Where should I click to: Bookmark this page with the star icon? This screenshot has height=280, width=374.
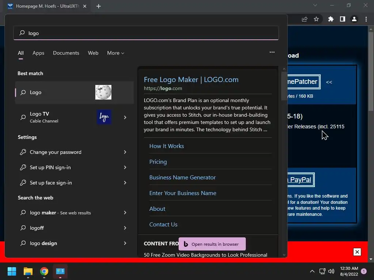pyautogui.click(x=316, y=19)
